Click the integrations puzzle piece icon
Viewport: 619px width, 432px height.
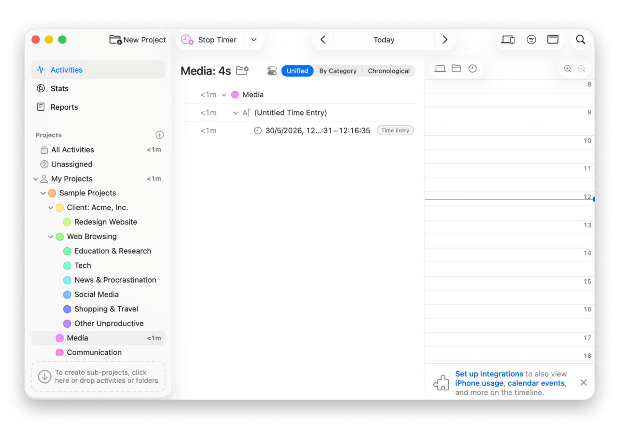tap(441, 383)
